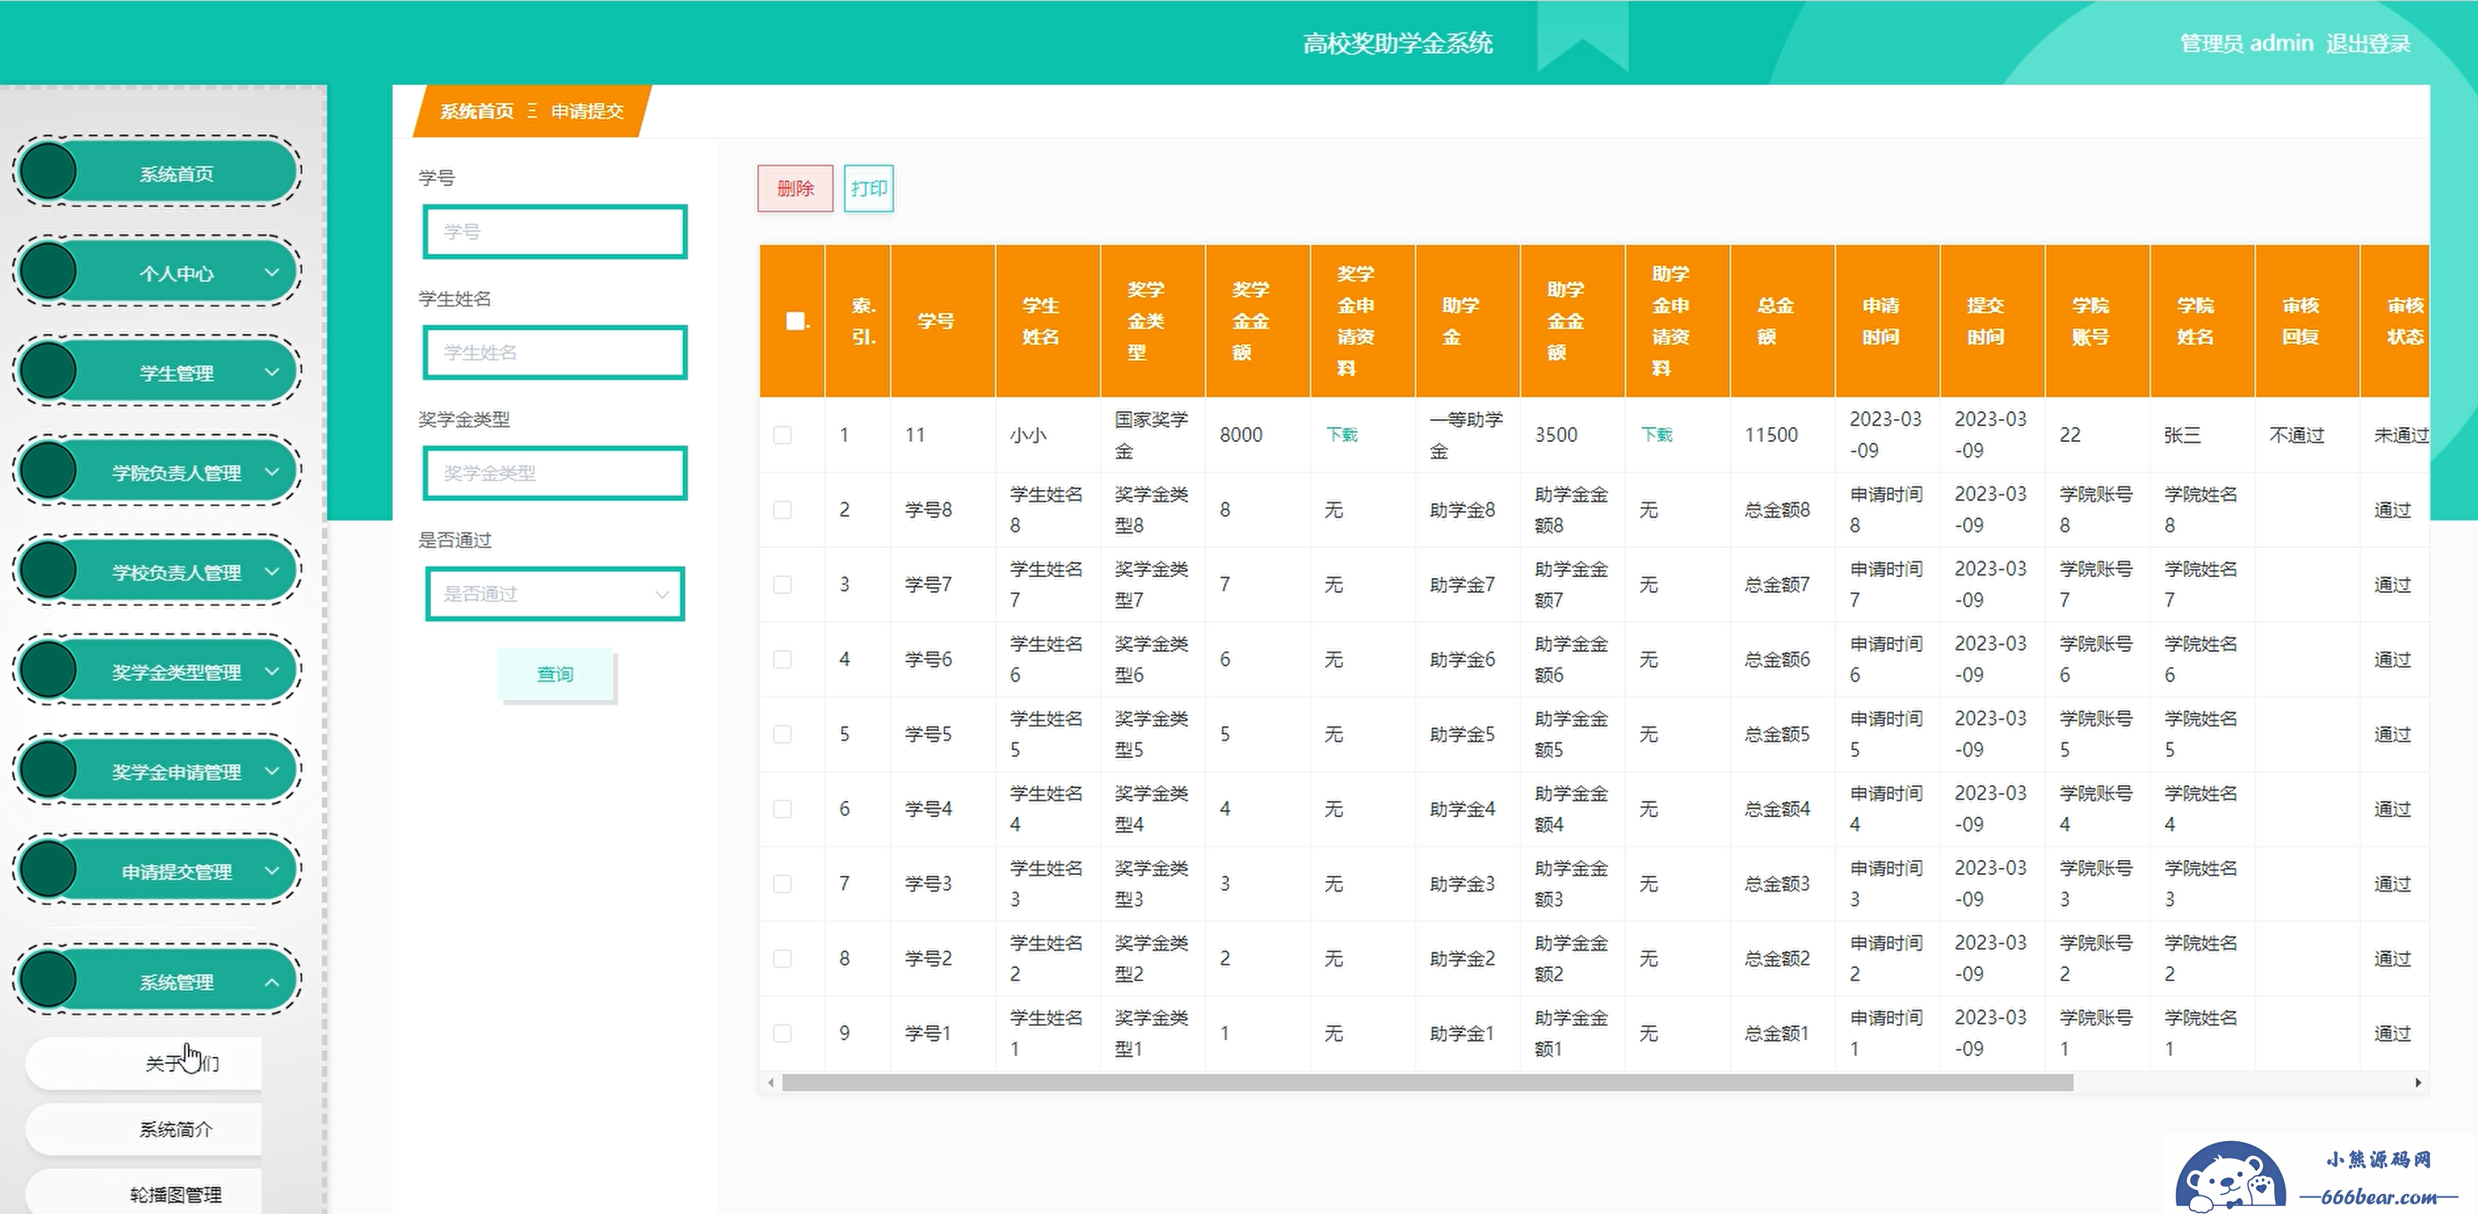Open 系统首页 in the sidebar
Viewport: 2478px width, 1214px height.
click(x=157, y=173)
